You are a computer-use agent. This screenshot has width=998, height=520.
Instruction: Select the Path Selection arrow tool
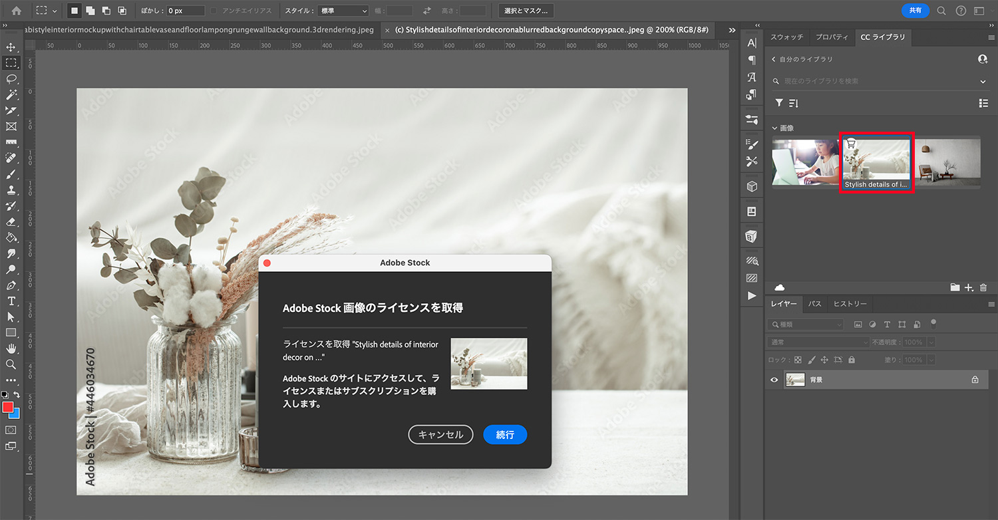[x=11, y=317]
